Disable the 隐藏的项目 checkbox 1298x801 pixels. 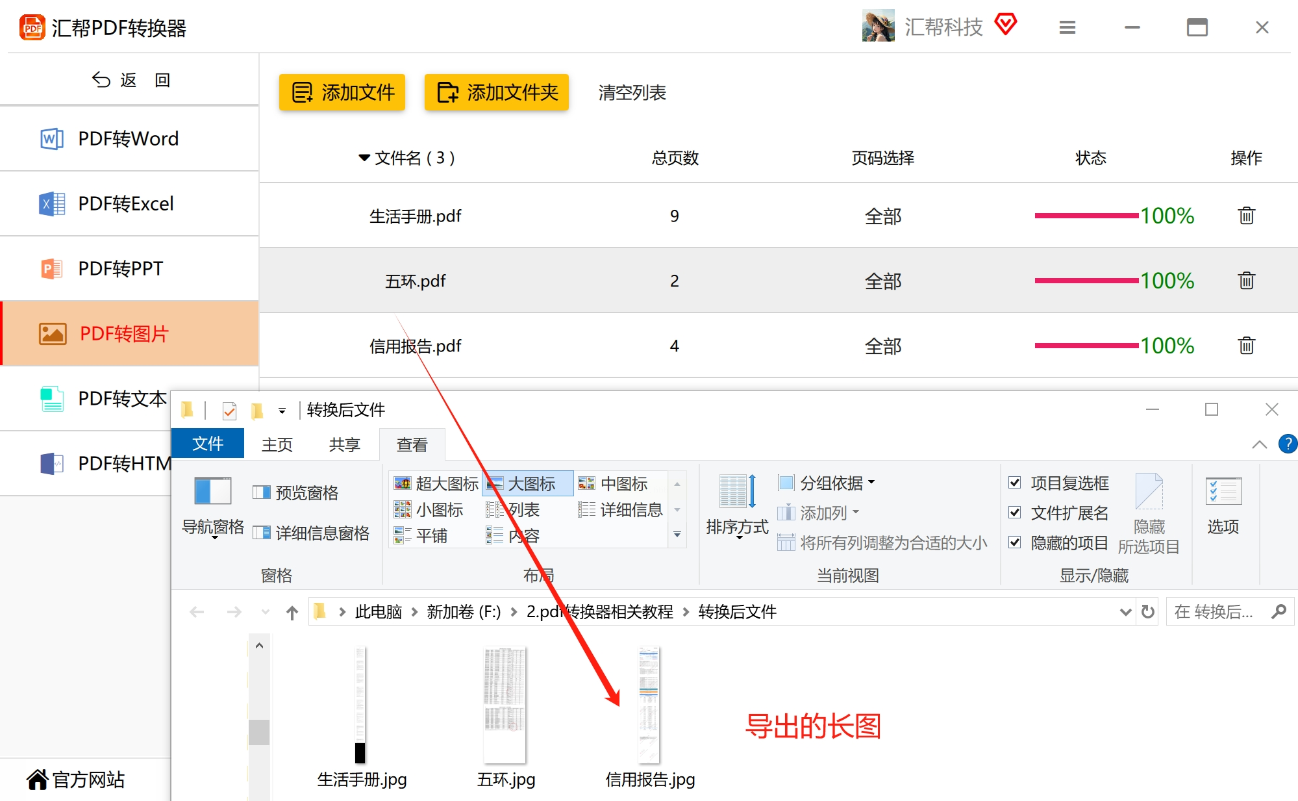(x=1015, y=542)
